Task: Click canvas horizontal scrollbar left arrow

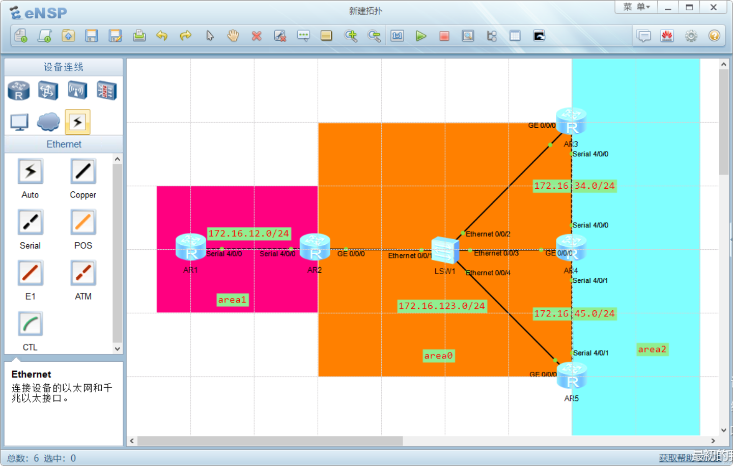Action: click(132, 441)
